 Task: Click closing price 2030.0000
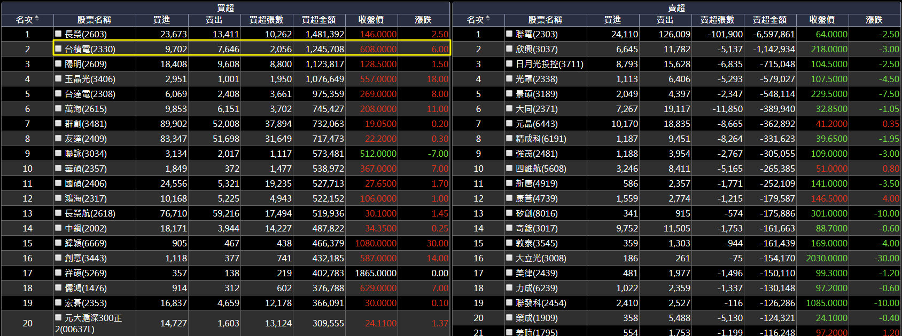pyautogui.click(x=827, y=258)
